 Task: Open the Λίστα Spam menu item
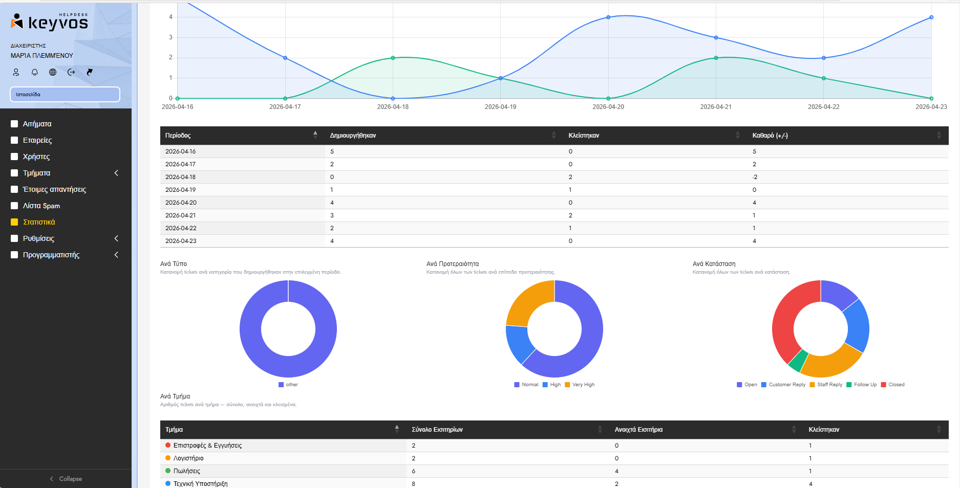(41, 206)
